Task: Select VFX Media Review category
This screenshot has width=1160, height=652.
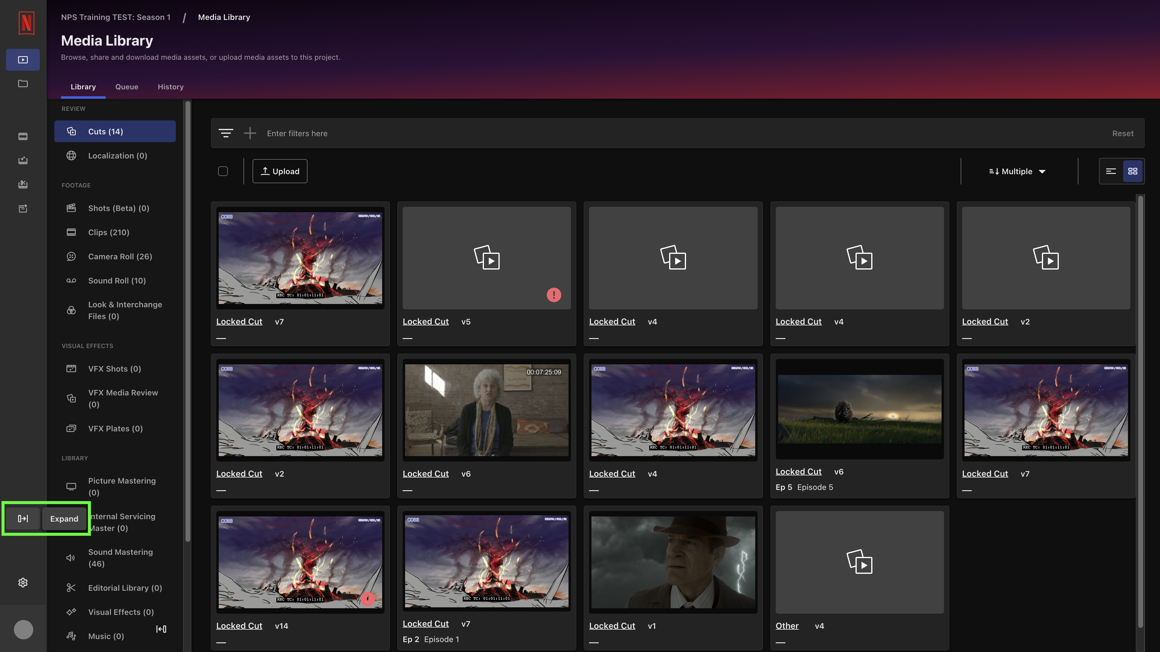Action: click(115, 399)
